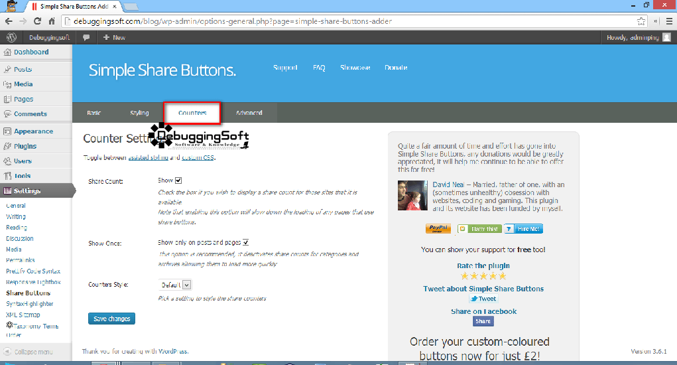Click the five-star rating icons

(483, 276)
